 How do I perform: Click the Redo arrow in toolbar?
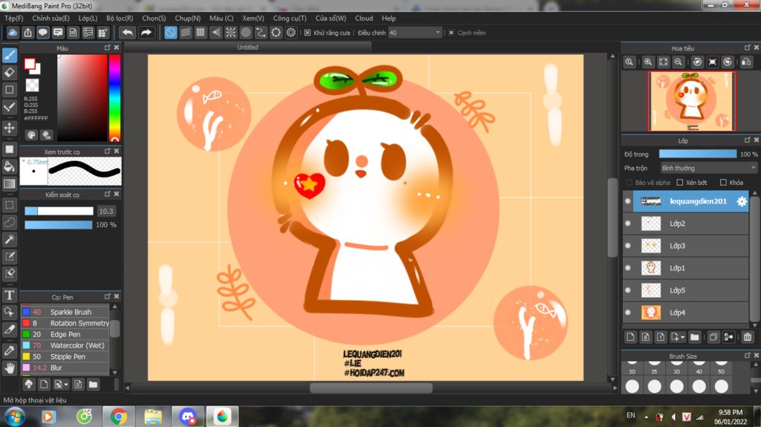146,33
